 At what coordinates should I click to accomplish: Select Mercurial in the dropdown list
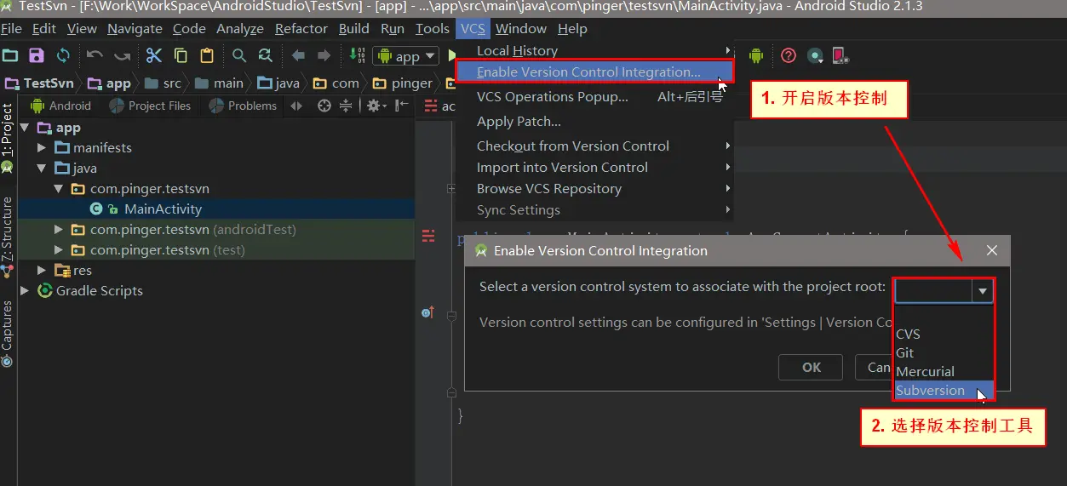[944, 372]
